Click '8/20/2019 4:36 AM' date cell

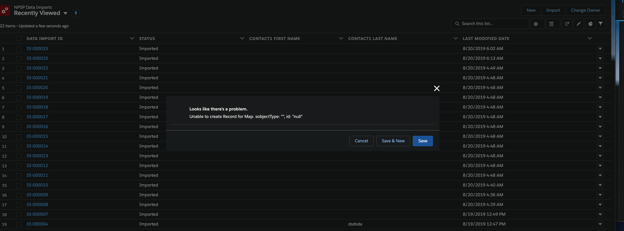click(x=483, y=195)
